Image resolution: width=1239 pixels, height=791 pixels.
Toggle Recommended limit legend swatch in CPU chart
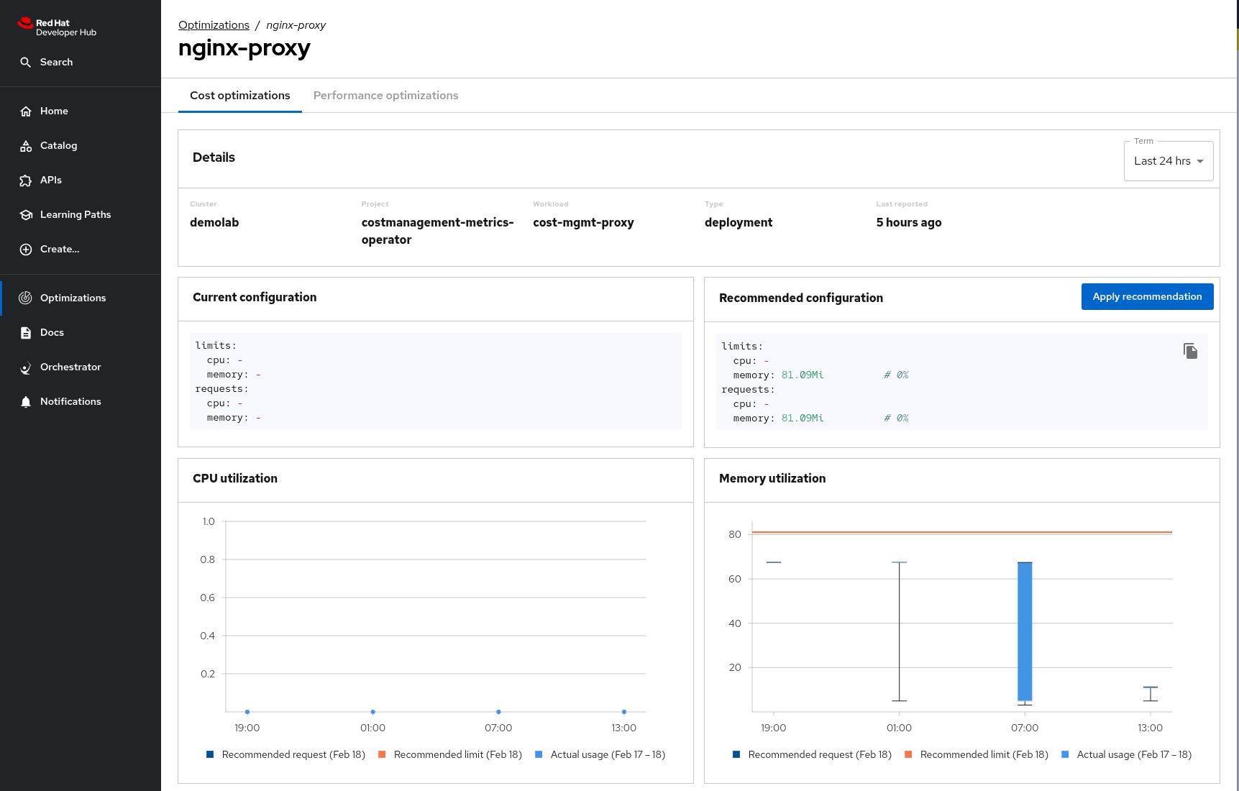click(x=382, y=754)
